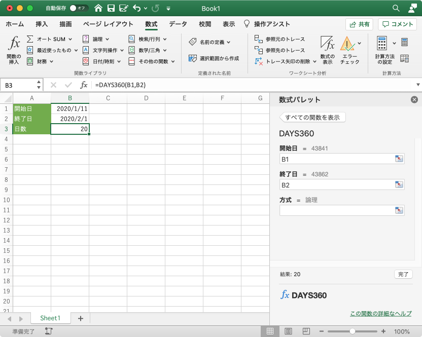Open Customize Quick Access Toolbar dropdown

[x=168, y=9]
